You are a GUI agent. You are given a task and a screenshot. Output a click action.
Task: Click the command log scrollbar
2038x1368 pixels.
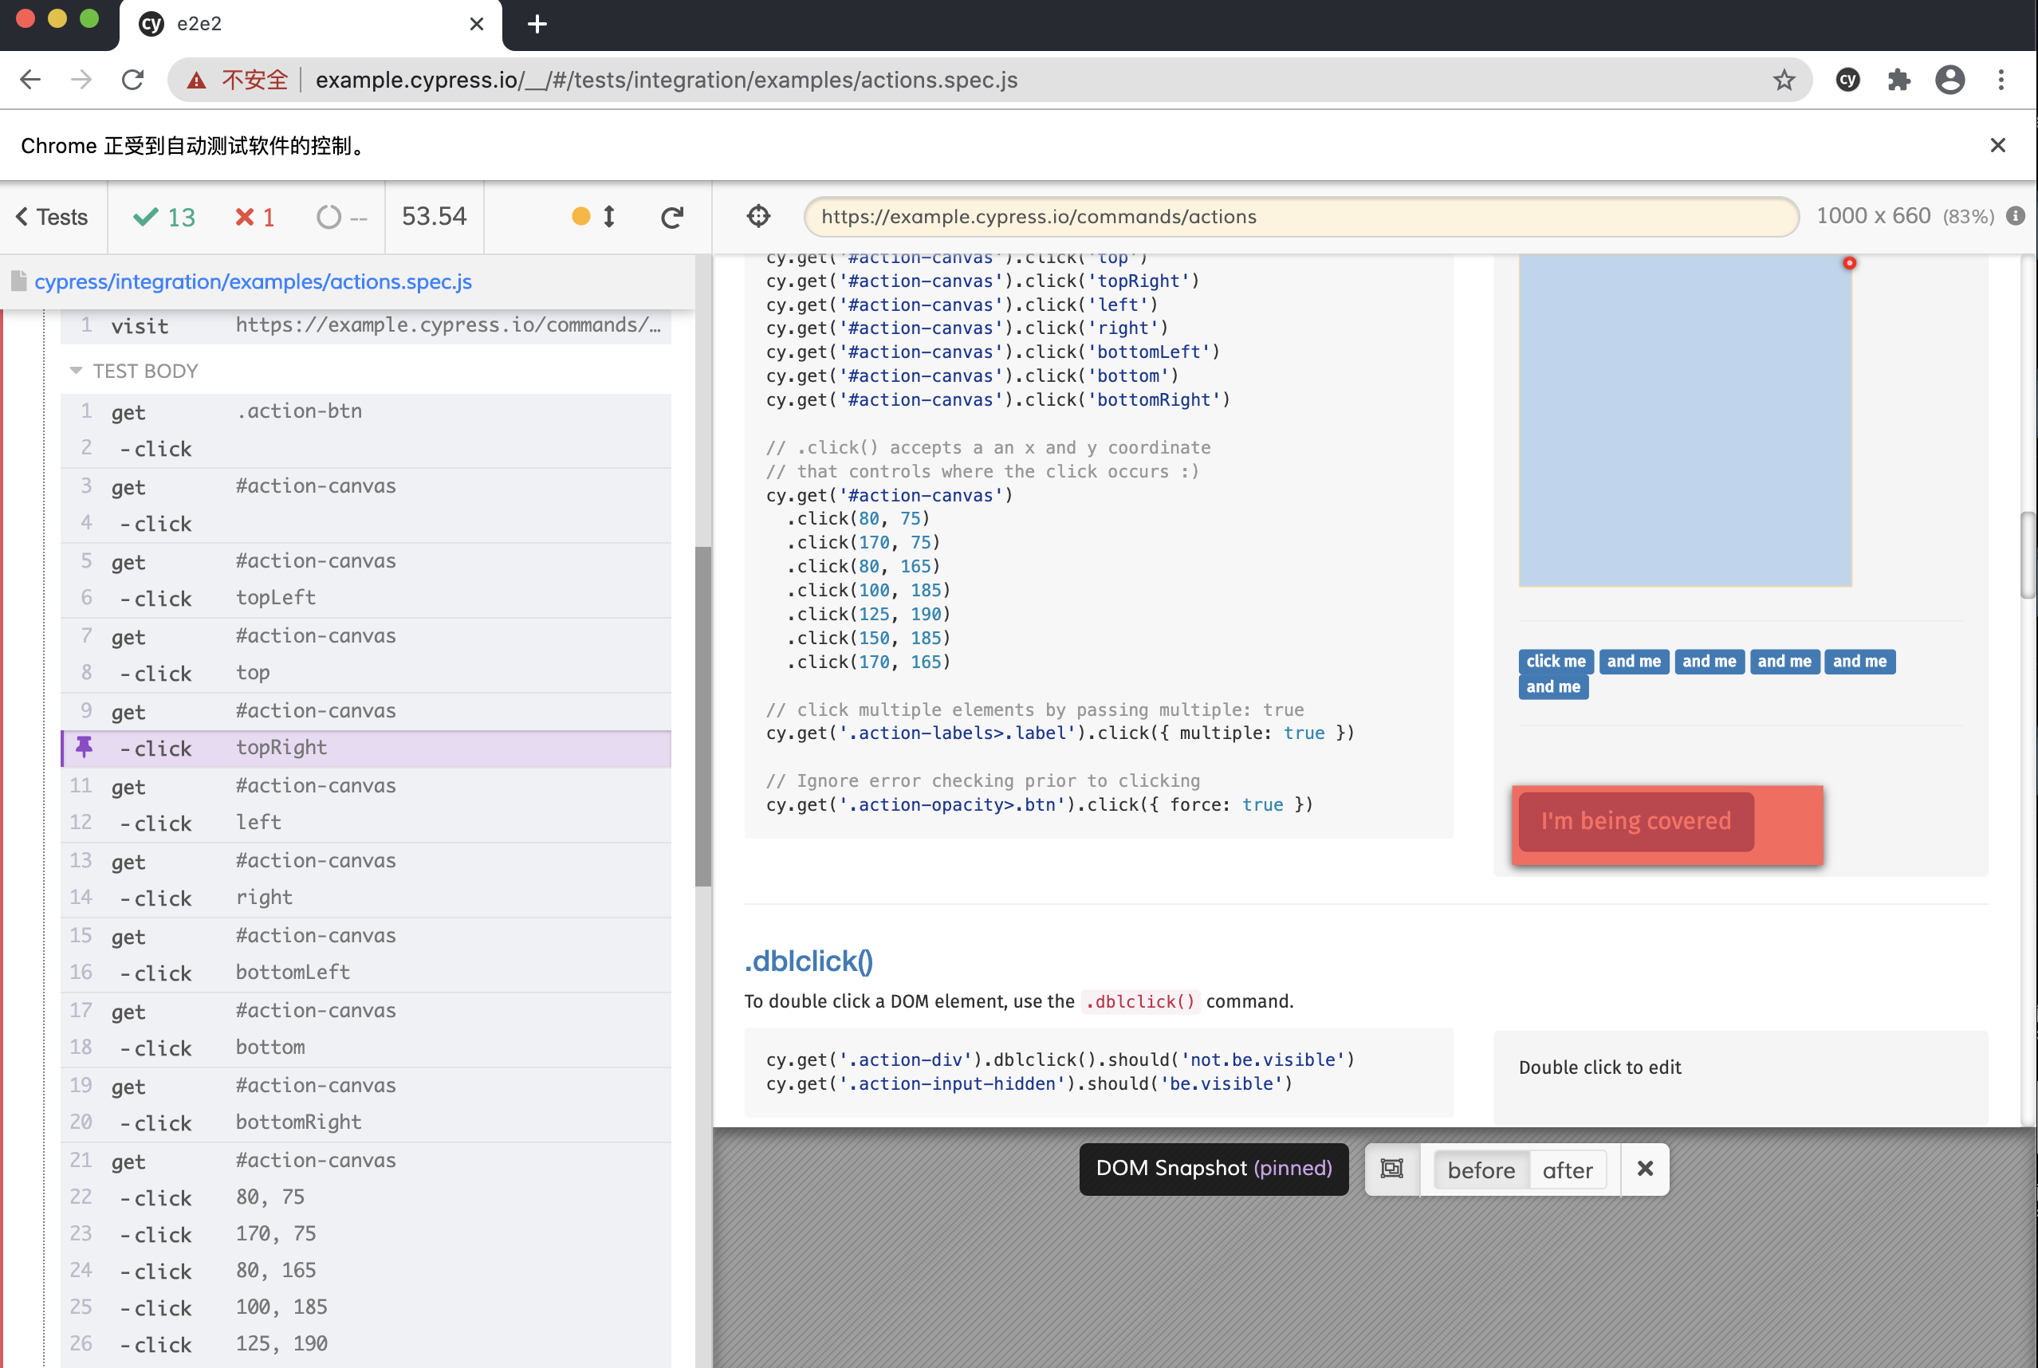(x=703, y=716)
